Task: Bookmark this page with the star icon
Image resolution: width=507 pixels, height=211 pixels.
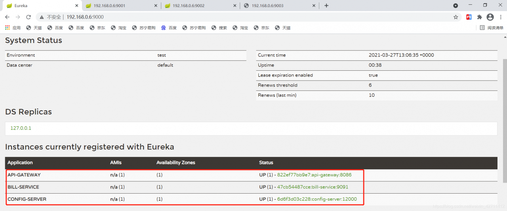Action: (456, 17)
